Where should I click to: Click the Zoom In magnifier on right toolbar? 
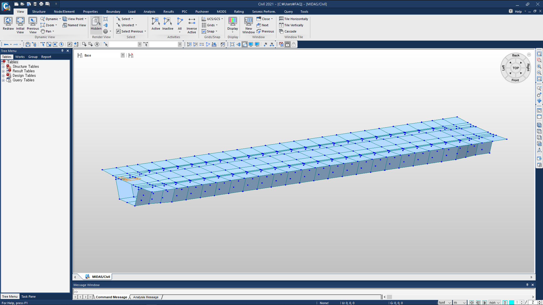(539, 66)
